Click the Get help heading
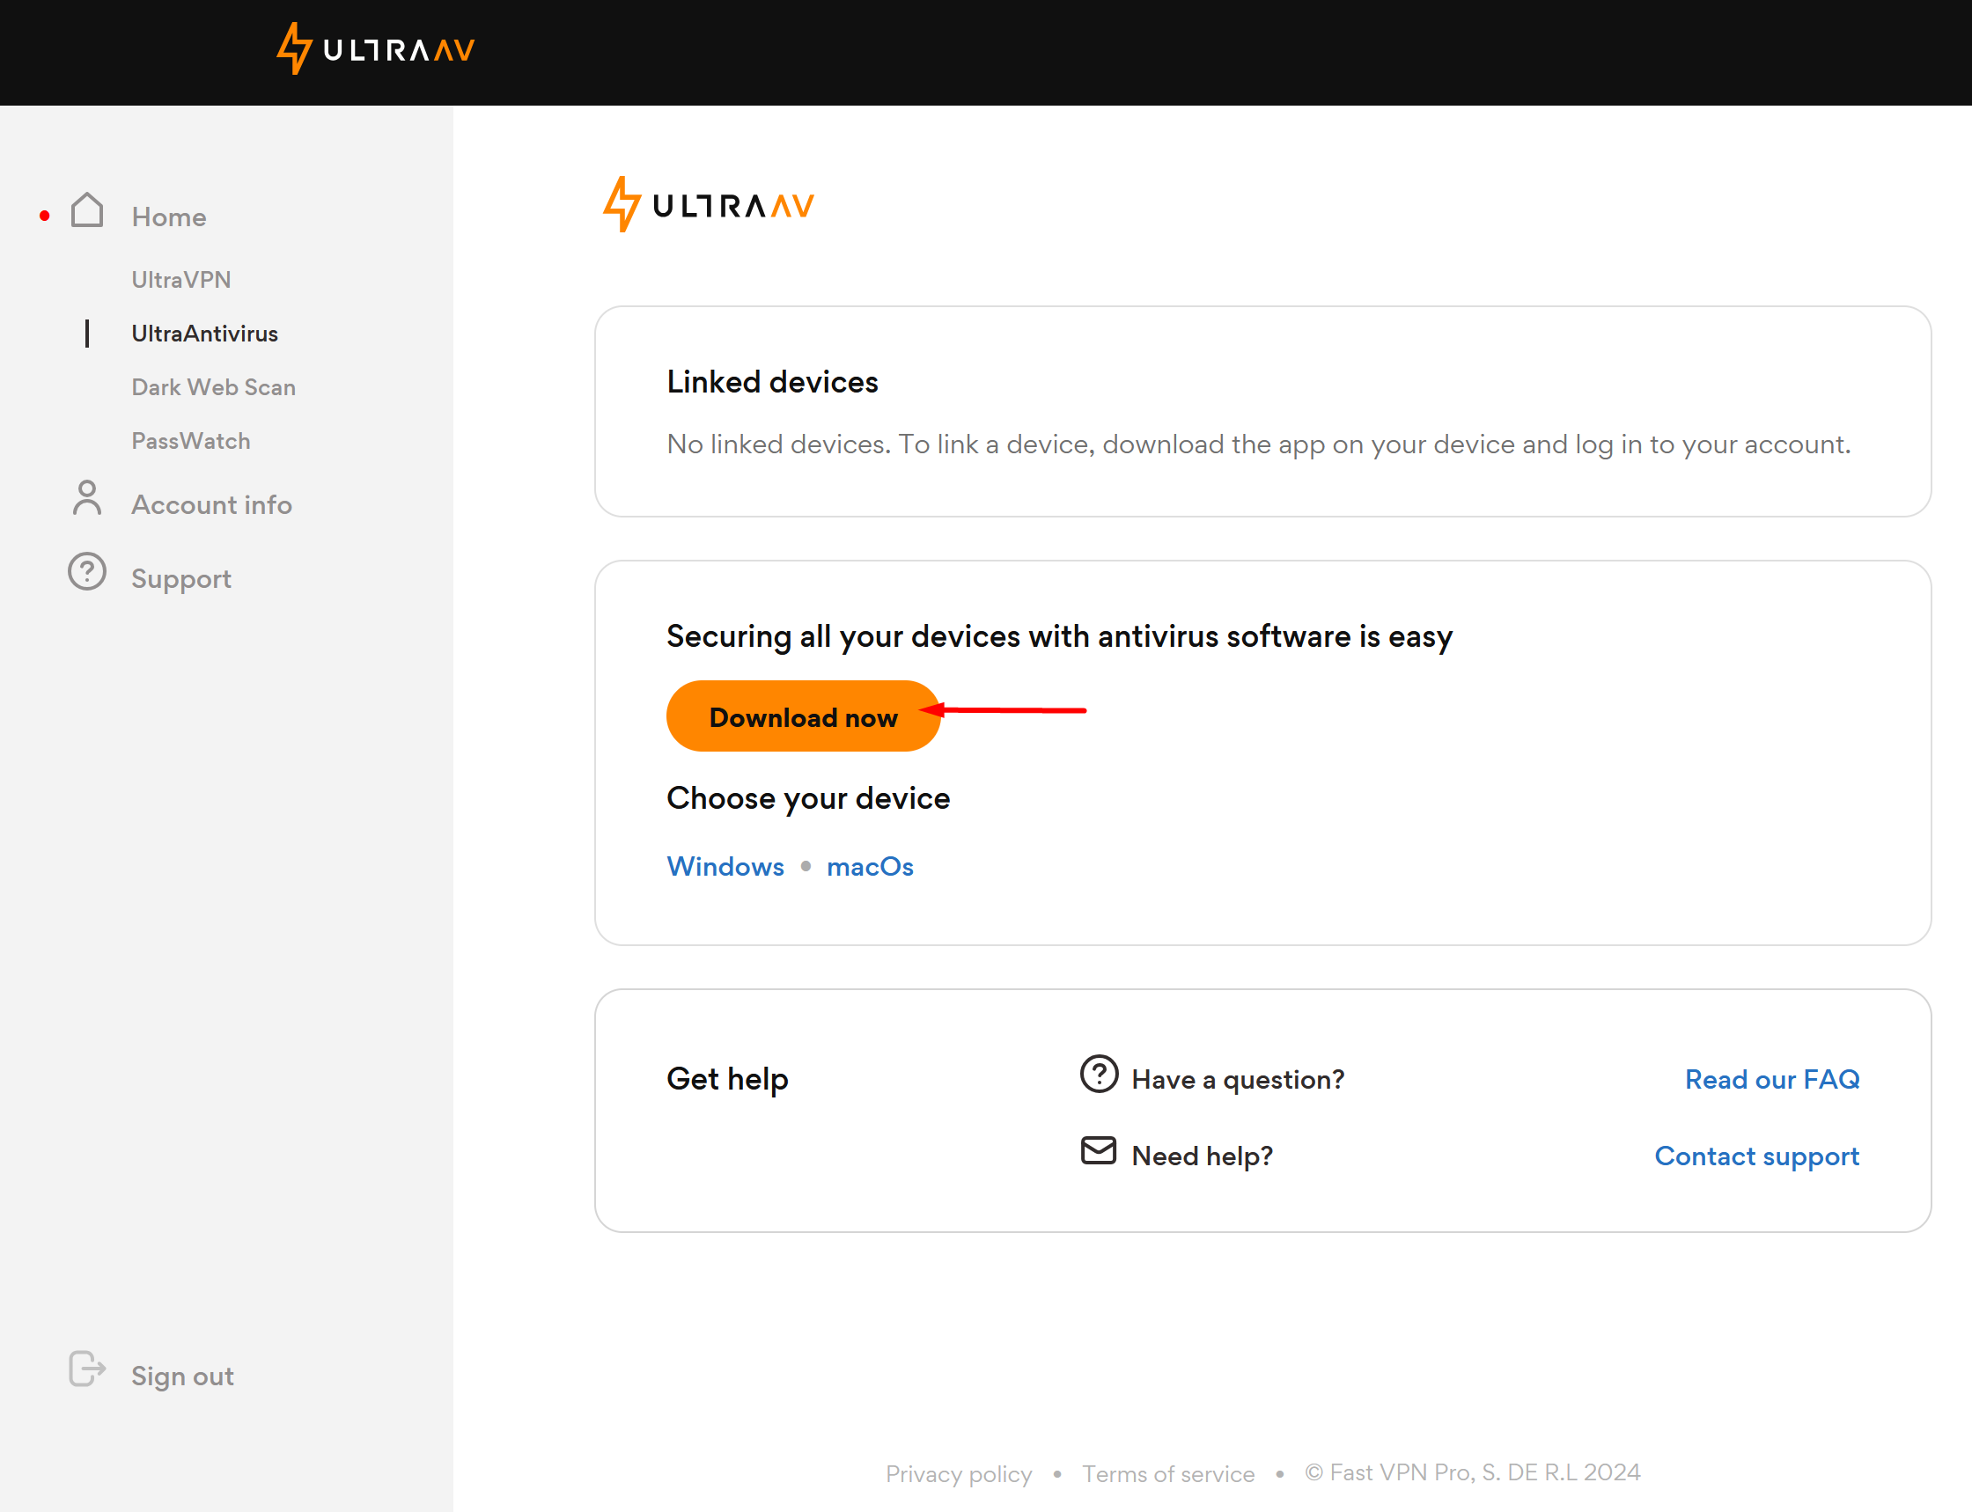The image size is (1972, 1512). pyautogui.click(x=727, y=1079)
